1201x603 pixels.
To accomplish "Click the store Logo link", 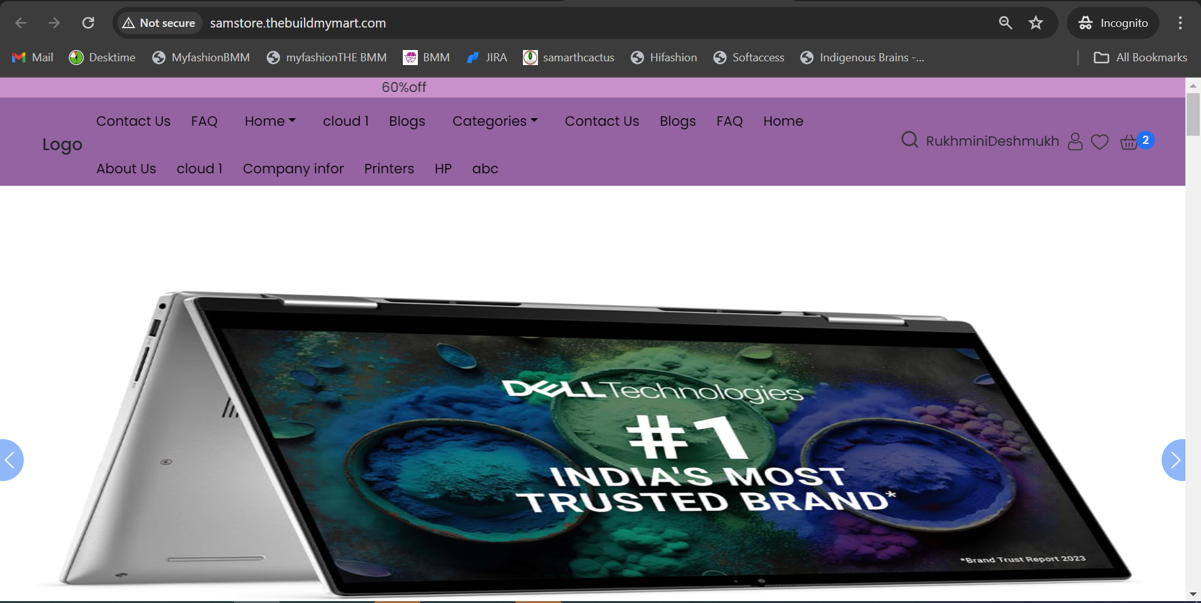I will click(62, 144).
